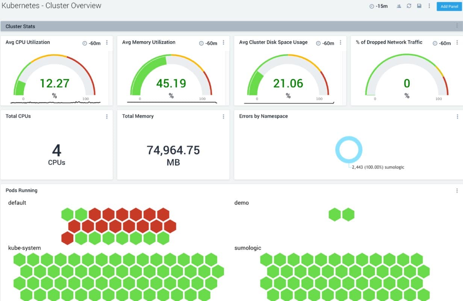Open the Pods Running panel options menu
The height and width of the screenshot is (301, 463).
(457, 191)
